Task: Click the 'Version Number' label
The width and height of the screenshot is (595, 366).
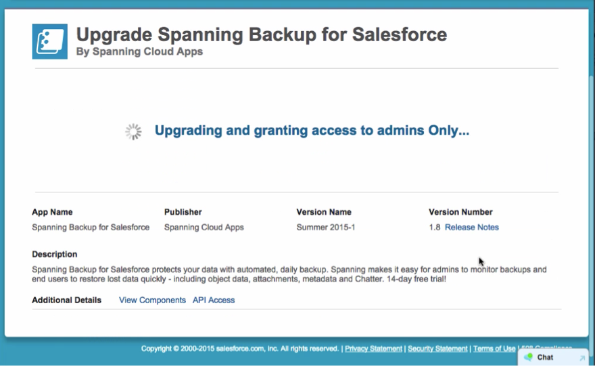Action: coord(460,212)
